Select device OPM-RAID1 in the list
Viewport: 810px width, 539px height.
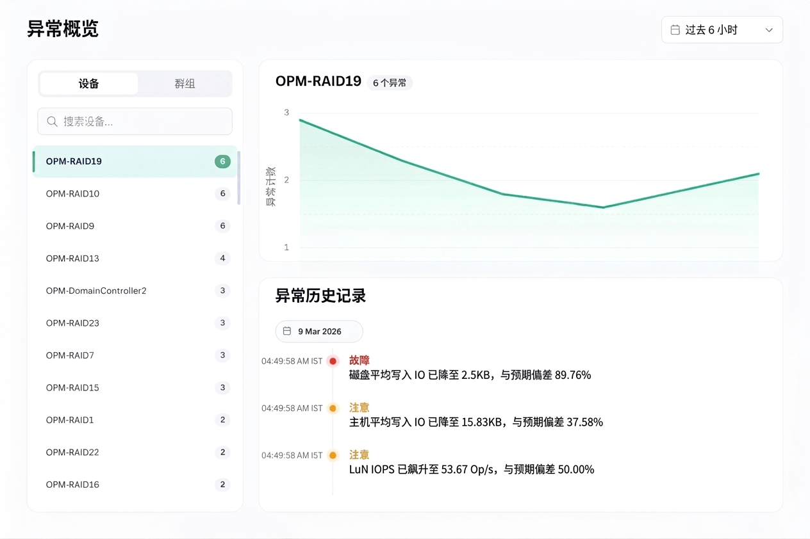[x=135, y=420]
